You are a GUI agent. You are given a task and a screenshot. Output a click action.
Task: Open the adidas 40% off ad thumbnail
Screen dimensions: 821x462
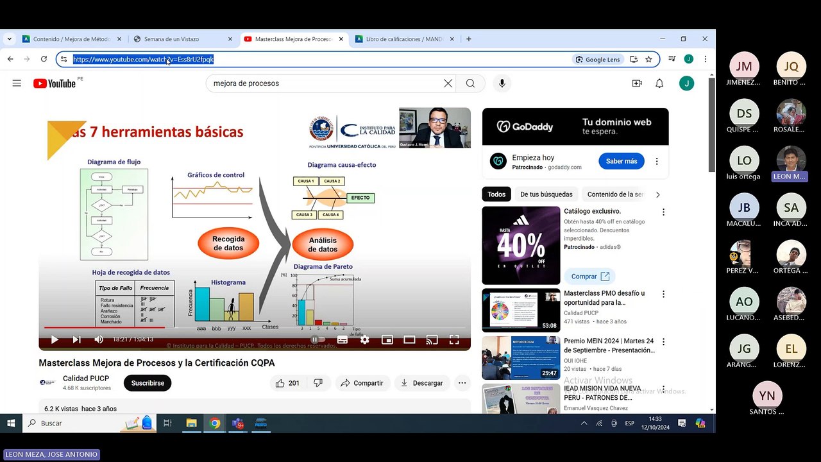521,245
